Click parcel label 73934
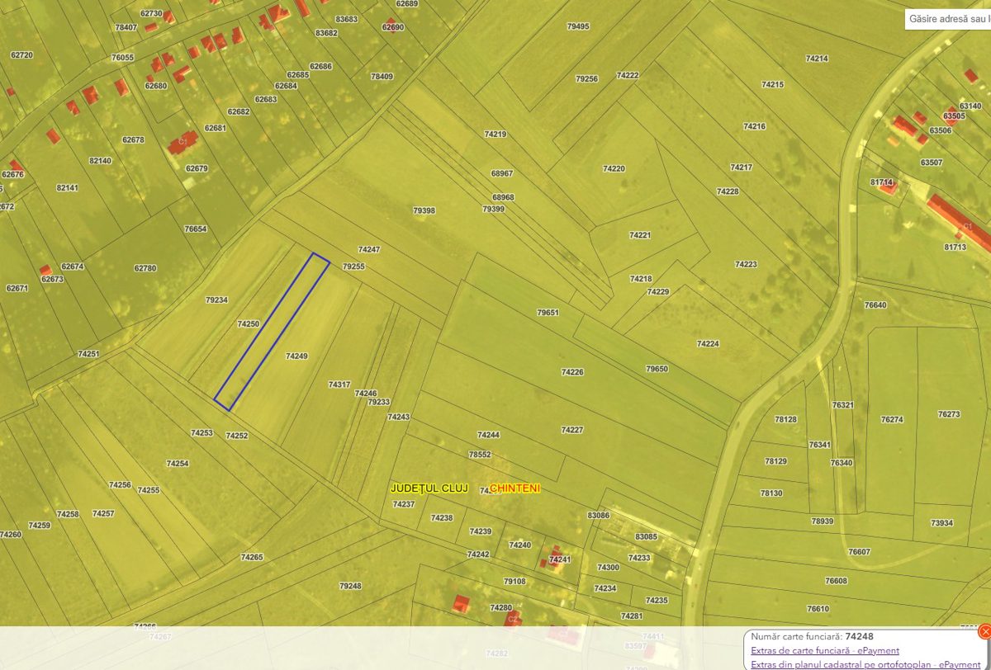The width and height of the screenshot is (991, 670). tap(941, 522)
